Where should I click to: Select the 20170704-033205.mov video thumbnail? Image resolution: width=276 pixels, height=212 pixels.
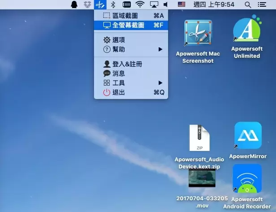coord(202,178)
